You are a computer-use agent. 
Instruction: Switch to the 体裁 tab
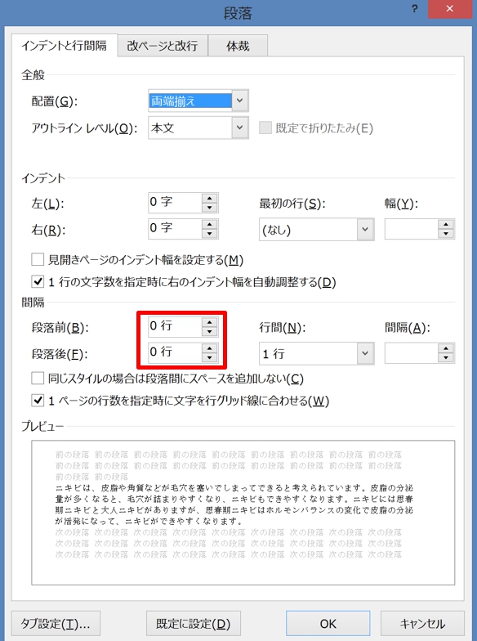click(238, 46)
